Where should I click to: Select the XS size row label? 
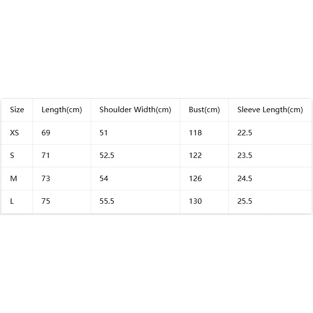point(14,133)
